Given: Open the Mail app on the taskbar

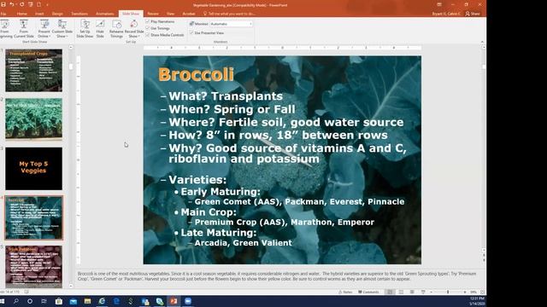Looking at the screenshot, I should tap(73, 301).
